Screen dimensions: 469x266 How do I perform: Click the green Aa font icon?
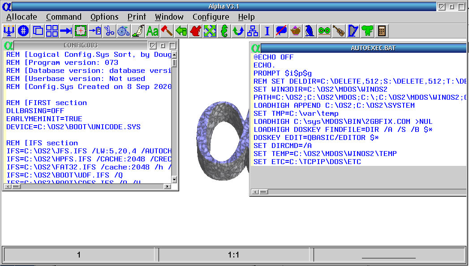[x=152, y=31]
